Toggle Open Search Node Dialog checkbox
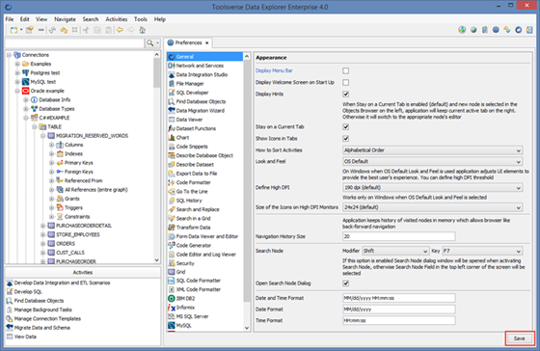Viewport: 540px width, 351px height. pos(346,283)
